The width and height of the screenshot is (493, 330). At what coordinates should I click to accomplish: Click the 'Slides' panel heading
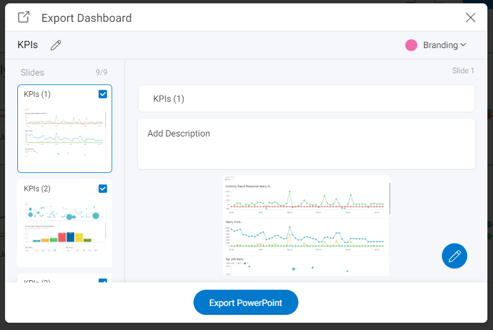click(x=33, y=73)
